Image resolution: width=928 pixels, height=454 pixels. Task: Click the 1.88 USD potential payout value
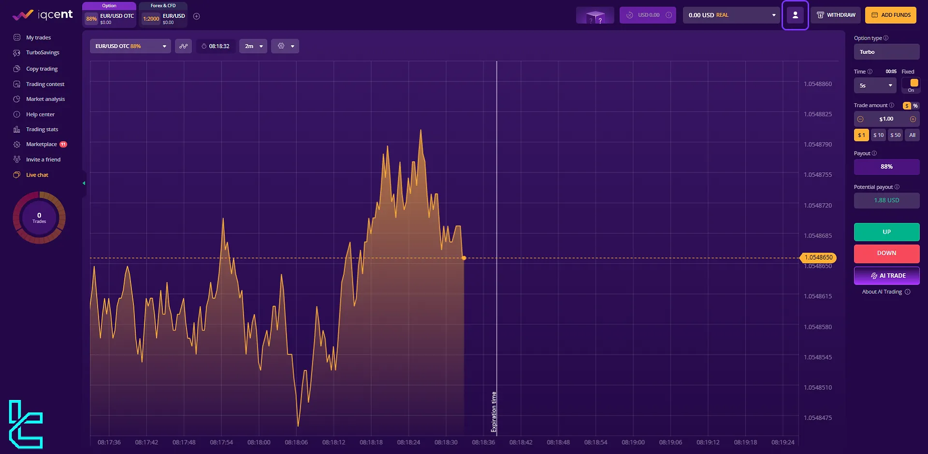tap(886, 201)
